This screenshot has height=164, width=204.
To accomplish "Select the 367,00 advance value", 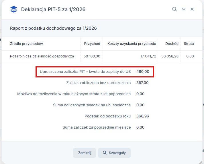I will 142,83.
